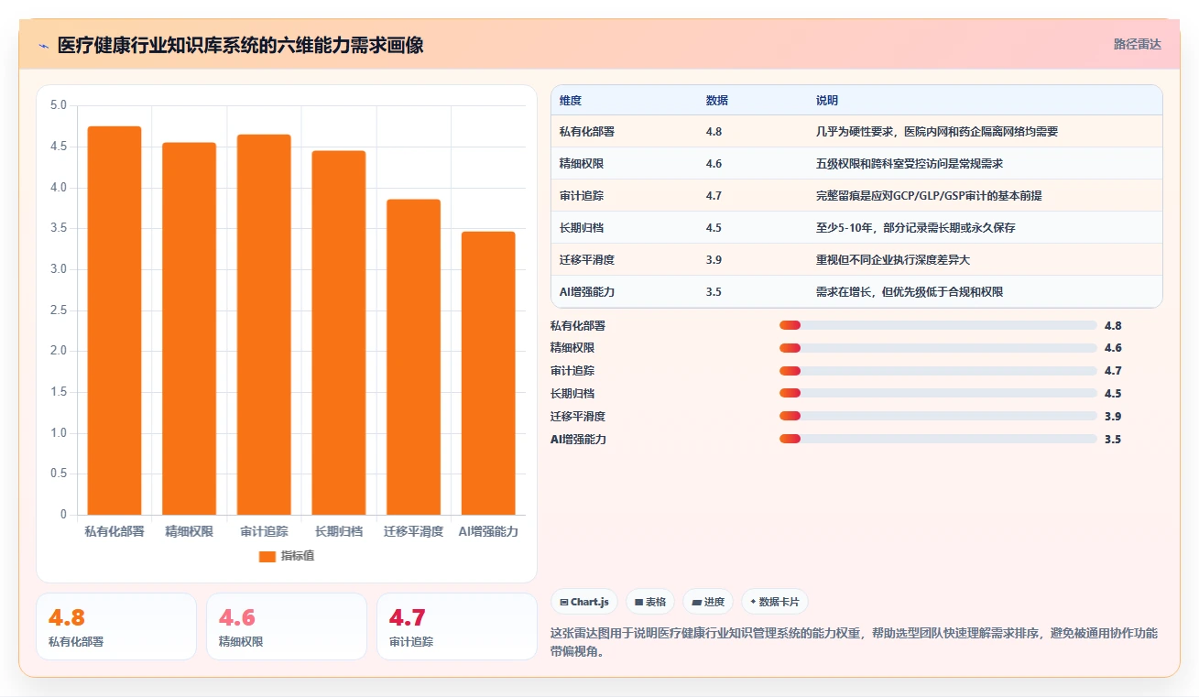Click the 迁移平滑度 bar in chart
The width and height of the screenshot is (1199, 697).
click(x=413, y=357)
